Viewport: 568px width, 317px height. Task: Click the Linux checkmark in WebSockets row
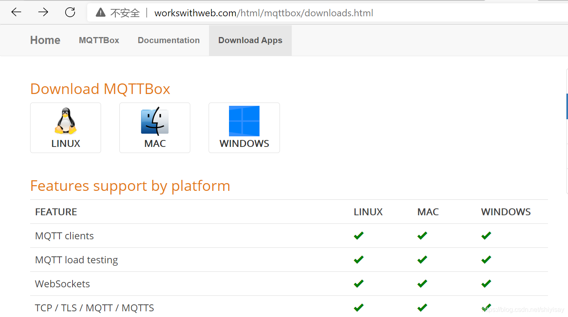pyautogui.click(x=359, y=284)
